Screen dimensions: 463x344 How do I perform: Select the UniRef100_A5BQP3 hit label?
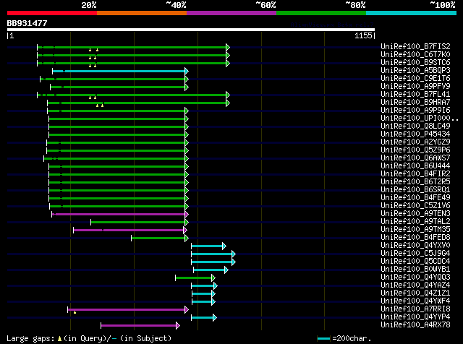(415, 71)
